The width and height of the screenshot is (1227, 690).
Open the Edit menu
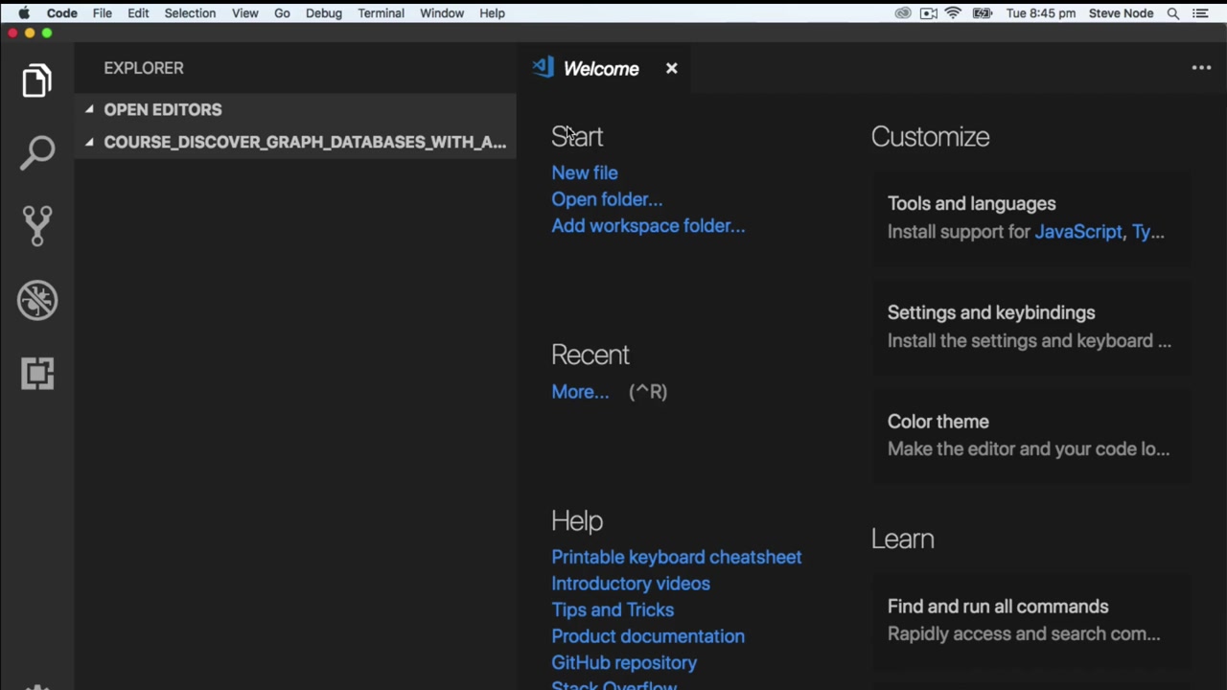(x=138, y=13)
